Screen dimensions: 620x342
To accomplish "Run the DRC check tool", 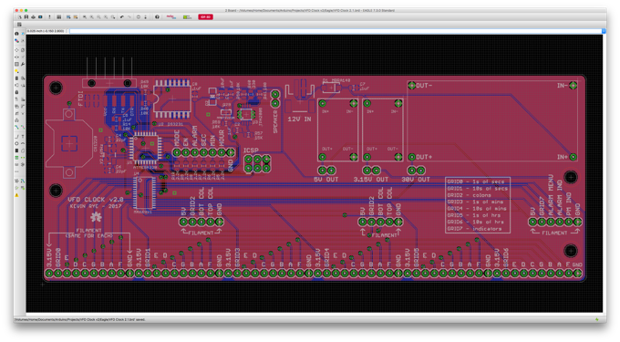I will click(x=23, y=188).
